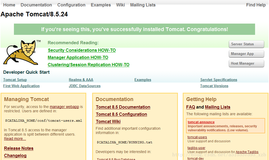Open the Changelog link

15,155
